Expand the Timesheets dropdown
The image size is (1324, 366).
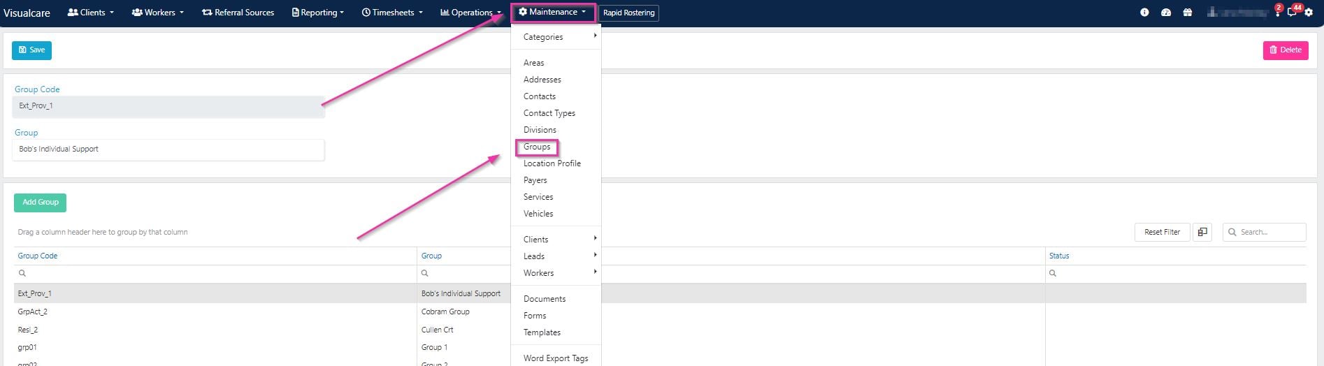click(x=392, y=13)
